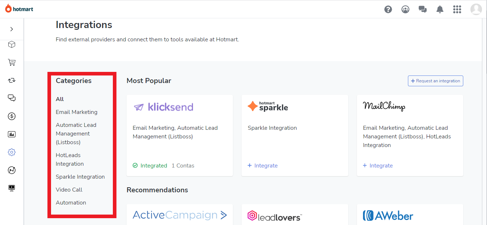Open the help question mark icon

(x=388, y=9)
